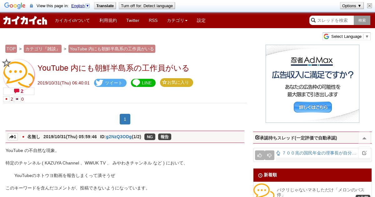The image size is (375, 197).
Task: Click Turn off for: Detect language button
Action: click(147, 6)
